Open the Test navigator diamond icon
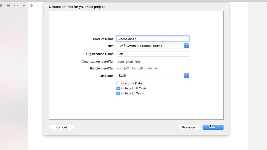The image size is (267, 150). point(1,5)
